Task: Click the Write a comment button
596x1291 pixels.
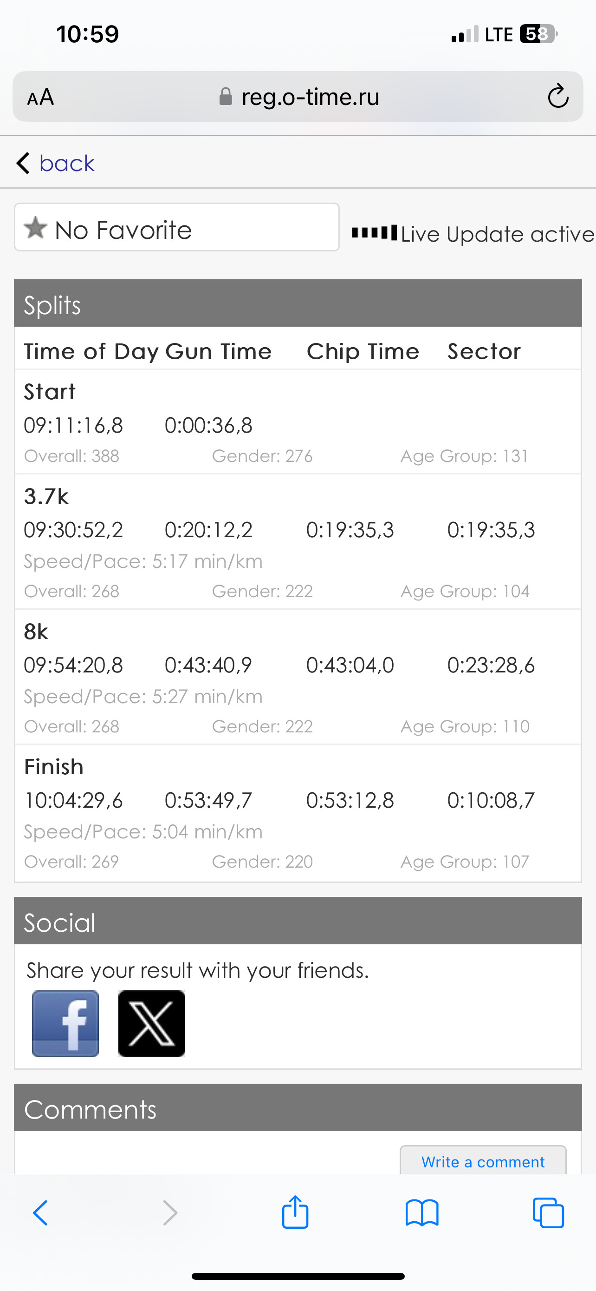Action: 483,1161
